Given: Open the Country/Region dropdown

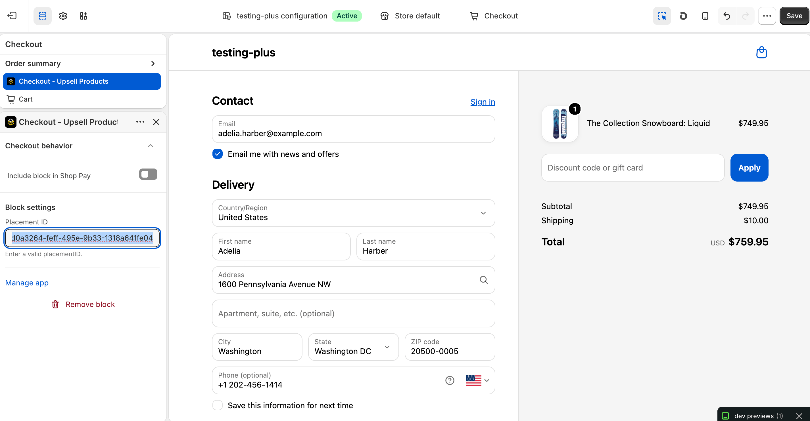Looking at the screenshot, I should point(353,213).
